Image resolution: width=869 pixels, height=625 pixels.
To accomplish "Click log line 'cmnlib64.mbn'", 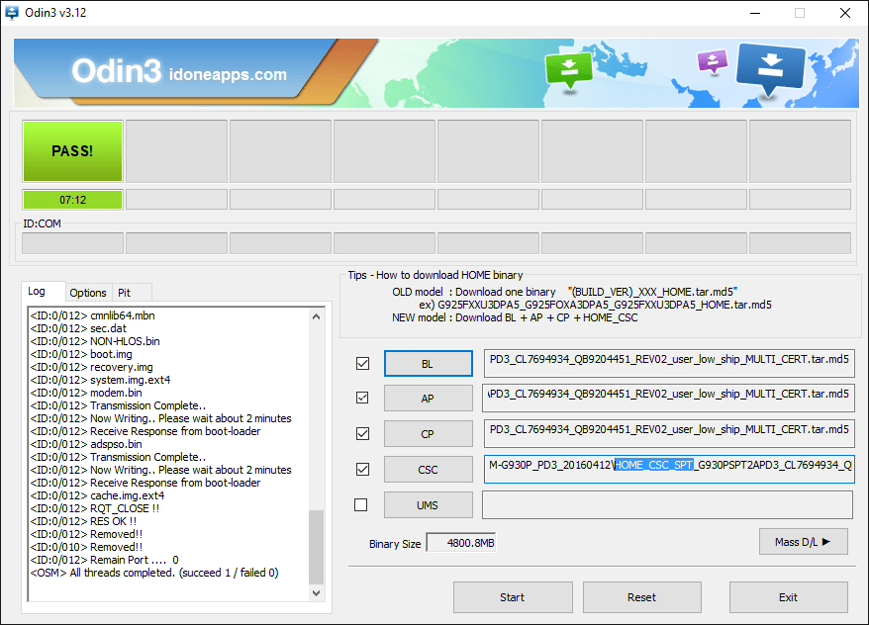I will [93, 315].
